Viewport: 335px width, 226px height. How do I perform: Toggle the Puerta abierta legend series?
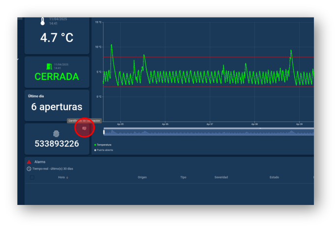coord(104,150)
